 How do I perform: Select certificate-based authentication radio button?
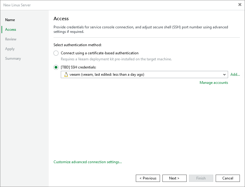click(56, 53)
